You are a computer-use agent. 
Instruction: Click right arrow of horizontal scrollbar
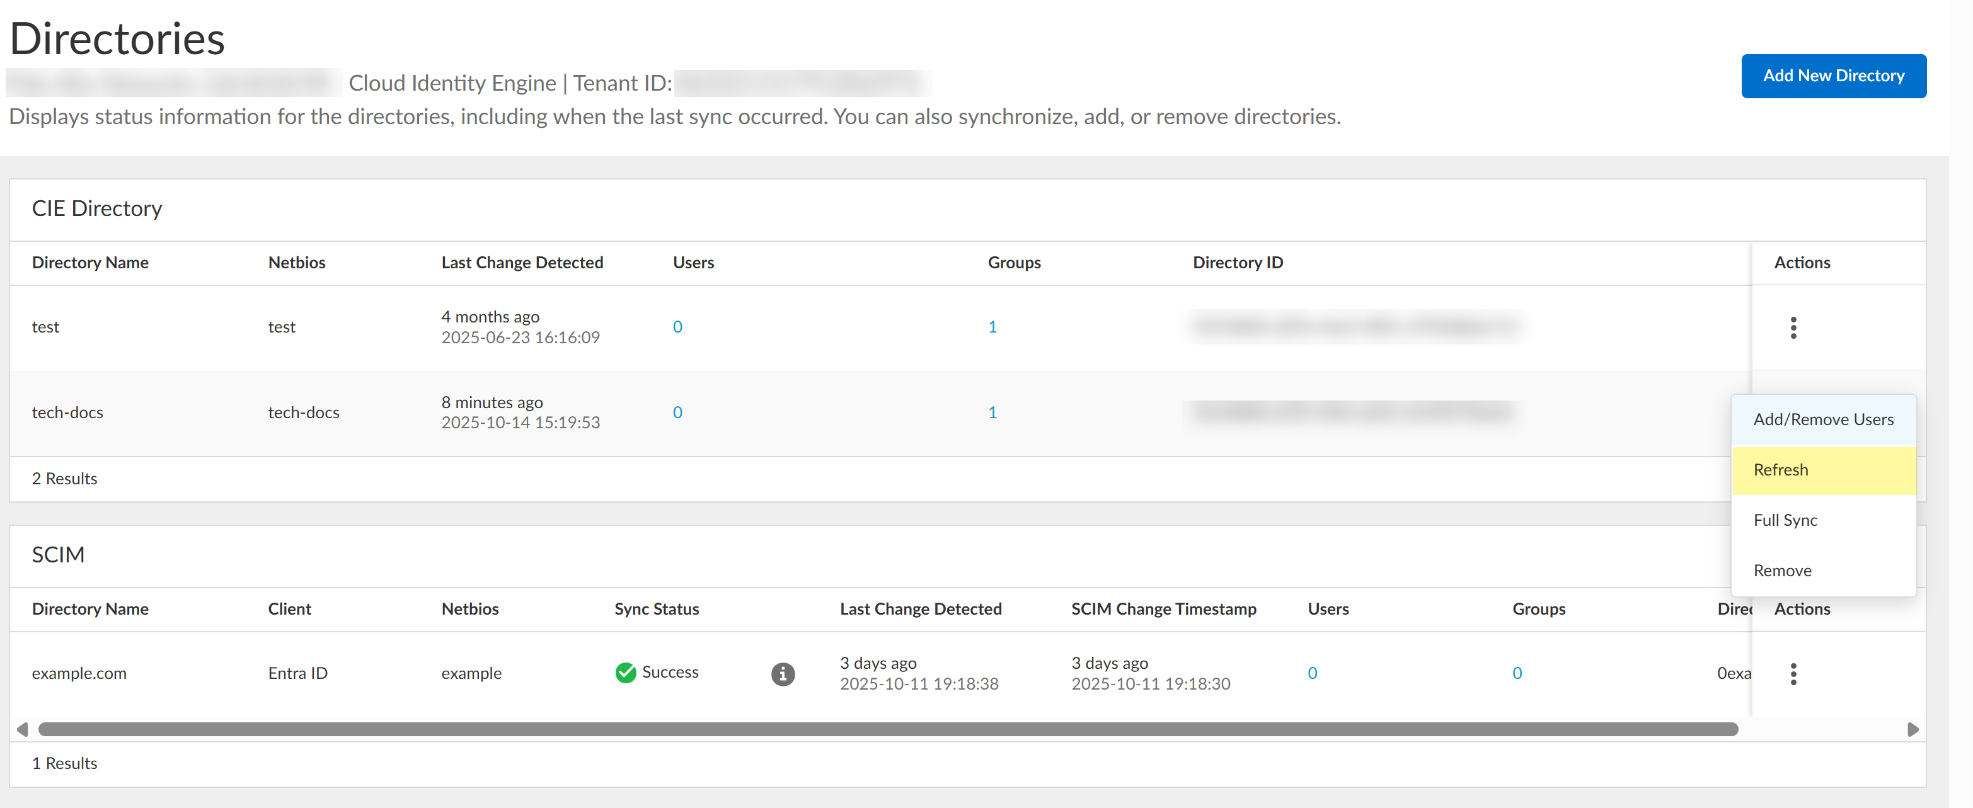click(x=1912, y=729)
